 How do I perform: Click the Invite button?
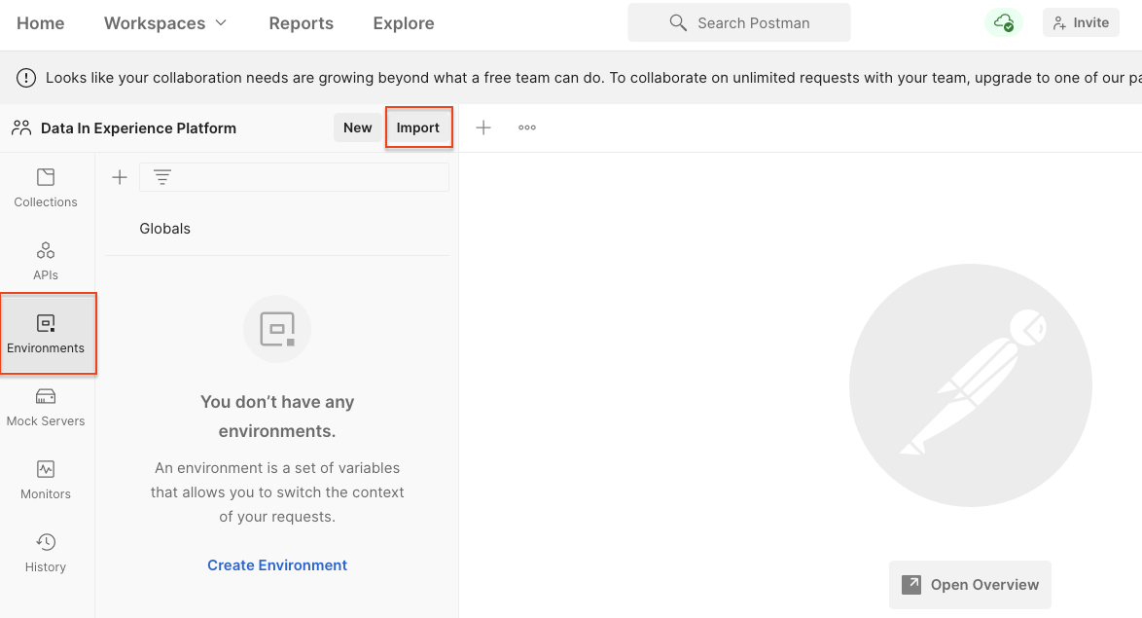[1081, 22]
